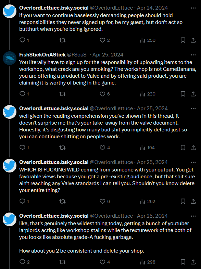Screen dimensions: 201x269
Task: Open more options for the Apr 24 tweet
Action: point(193,8)
